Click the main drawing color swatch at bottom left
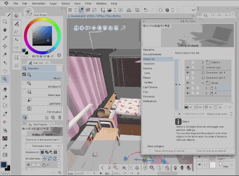The width and height of the screenshot is (239, 176). (4, 165)
